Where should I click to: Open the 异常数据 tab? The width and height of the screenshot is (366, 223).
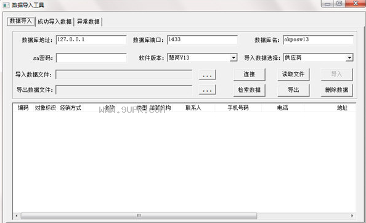tap(88, 22)
